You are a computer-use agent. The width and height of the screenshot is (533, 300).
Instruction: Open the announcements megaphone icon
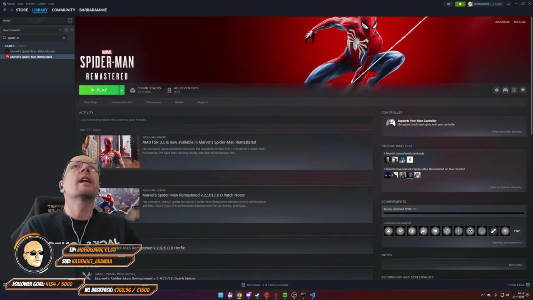pos(448,4)
